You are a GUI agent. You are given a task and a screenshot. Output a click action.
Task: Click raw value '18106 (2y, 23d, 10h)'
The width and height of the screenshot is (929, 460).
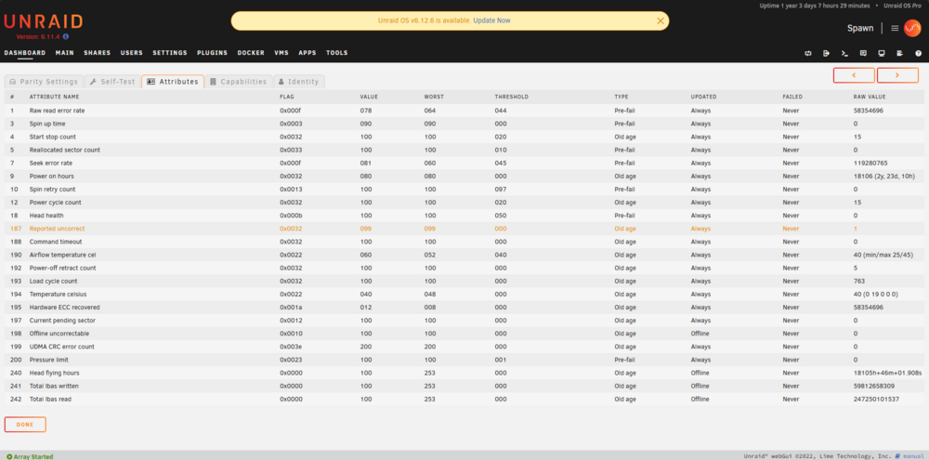(883, 176)
